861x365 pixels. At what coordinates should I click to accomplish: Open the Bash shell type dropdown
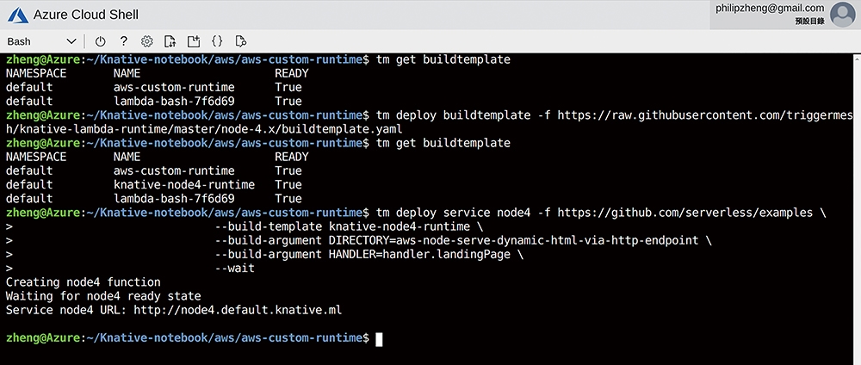[41, 41]
